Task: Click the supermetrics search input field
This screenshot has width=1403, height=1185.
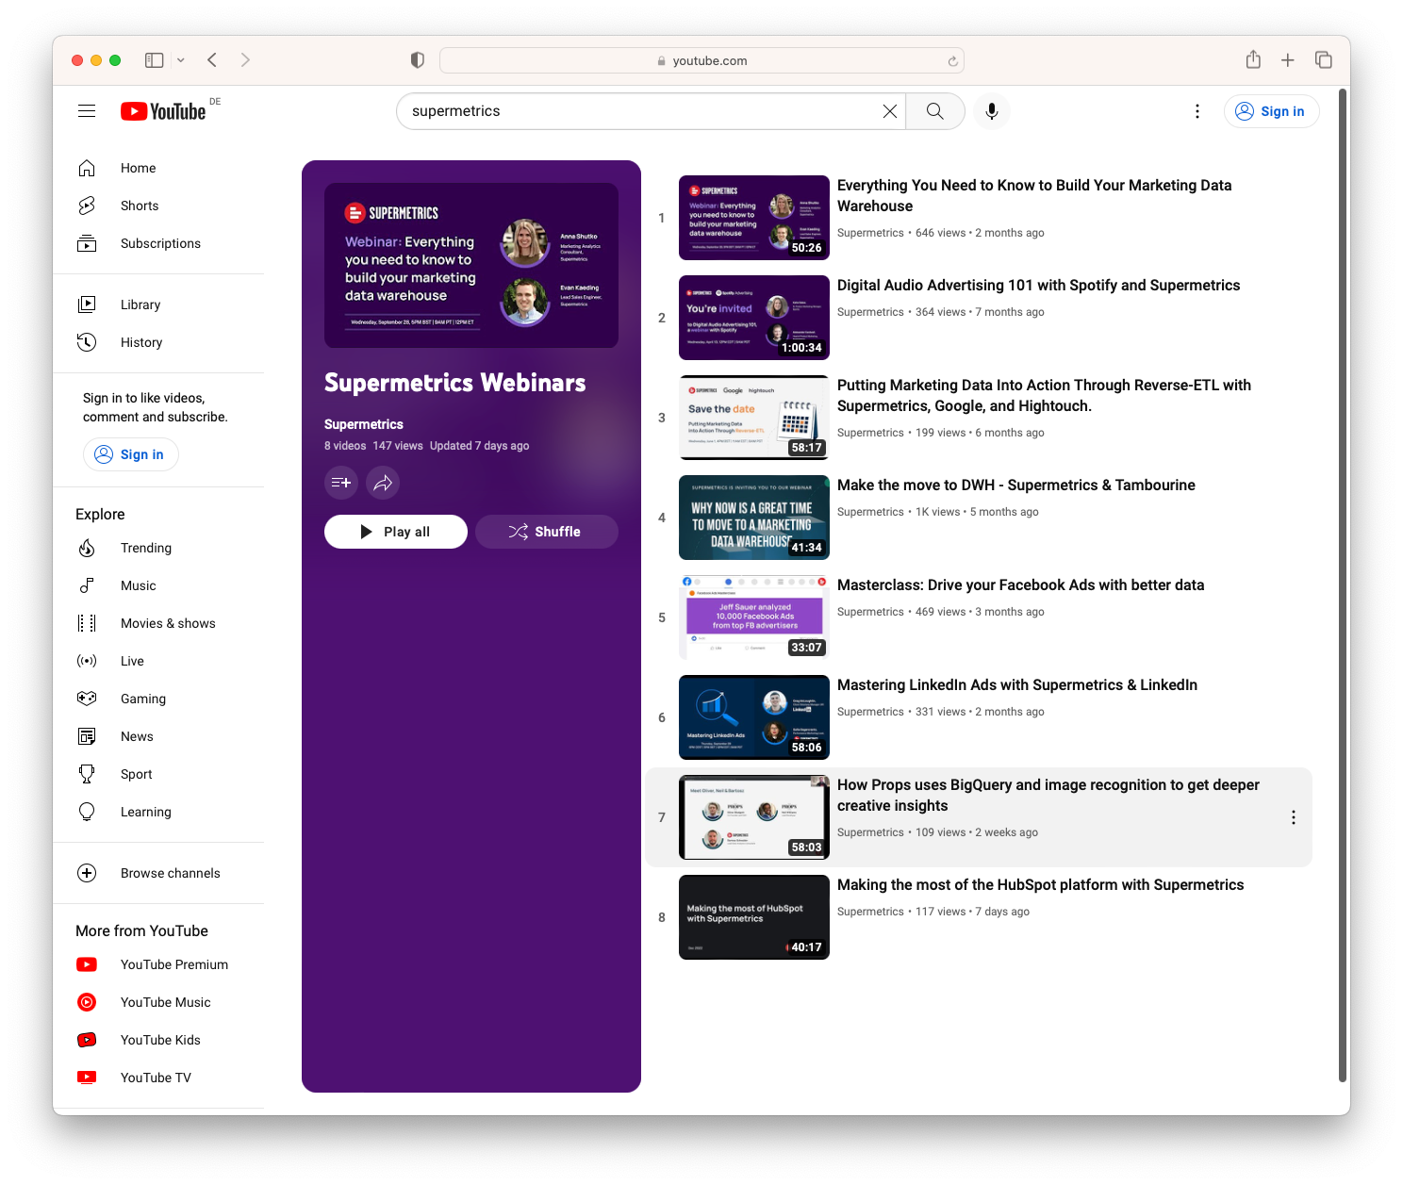Action: point(641,111)
